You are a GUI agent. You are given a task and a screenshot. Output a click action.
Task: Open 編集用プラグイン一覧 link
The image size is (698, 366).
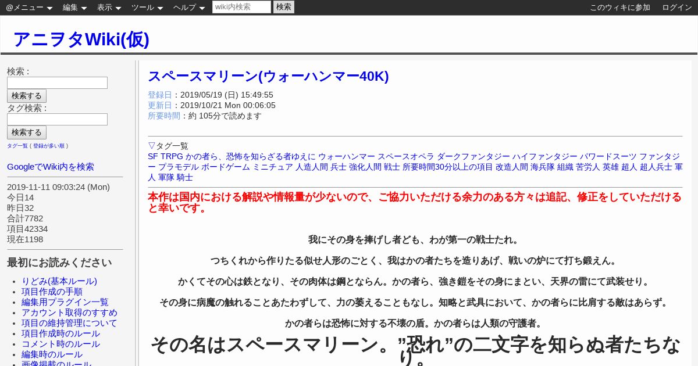65,302
